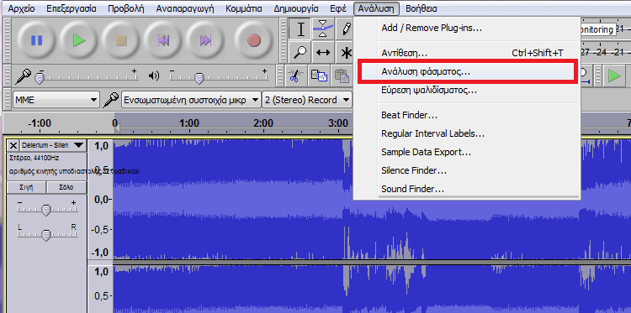
Task: Open the Βοήθεια menu
Action: 422,8
